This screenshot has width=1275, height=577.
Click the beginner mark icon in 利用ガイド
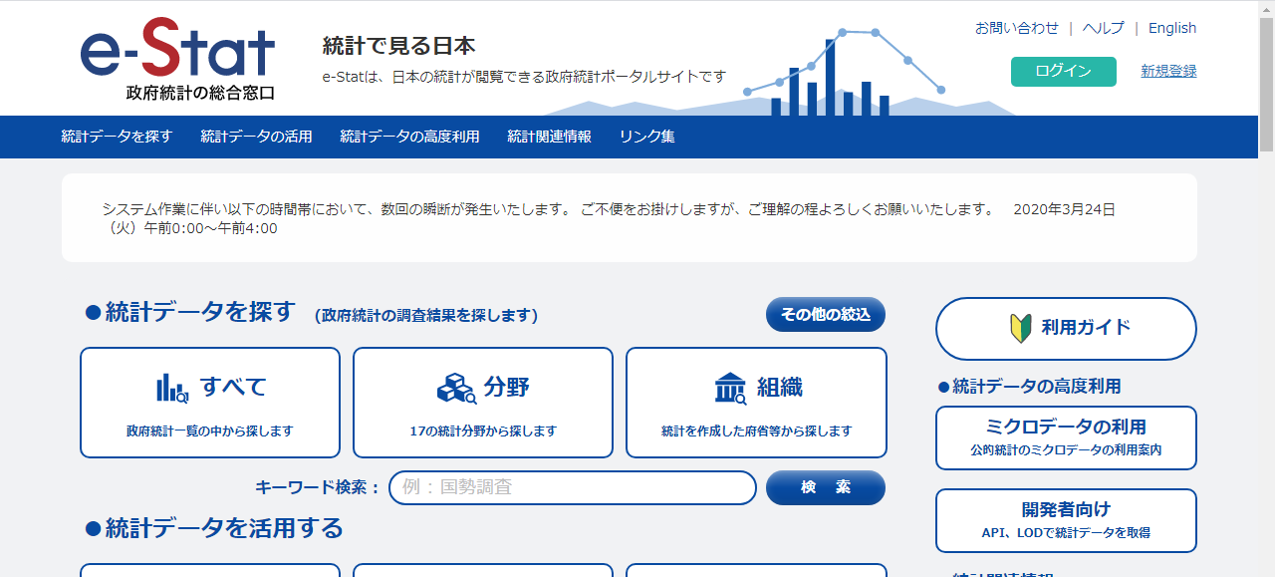(1020, 328)
